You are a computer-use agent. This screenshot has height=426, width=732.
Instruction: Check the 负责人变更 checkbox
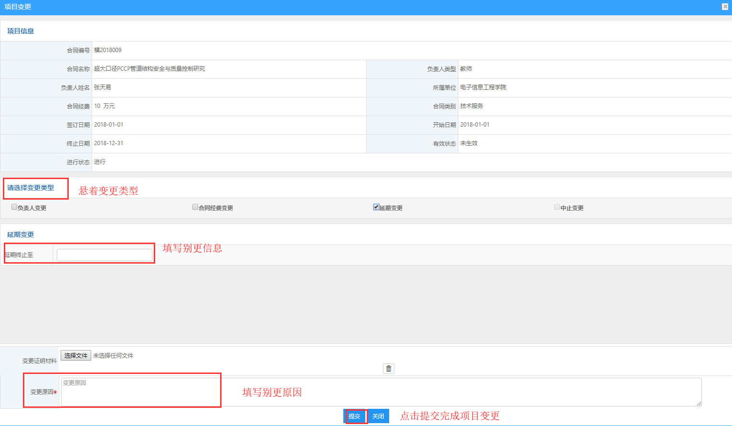pyautogui.click(x=14, y=207)
